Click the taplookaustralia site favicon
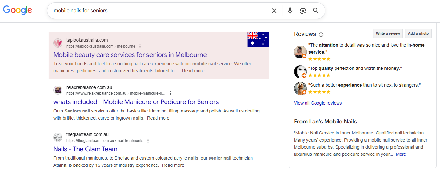The height and width of the screenshot is (170, 440). pyautogui.click(x=58, y=43)
